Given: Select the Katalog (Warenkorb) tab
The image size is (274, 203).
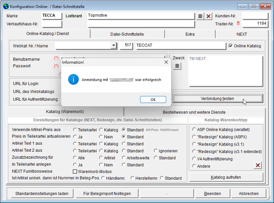Looking at the screenshot, I should click(x=65, y=112).
